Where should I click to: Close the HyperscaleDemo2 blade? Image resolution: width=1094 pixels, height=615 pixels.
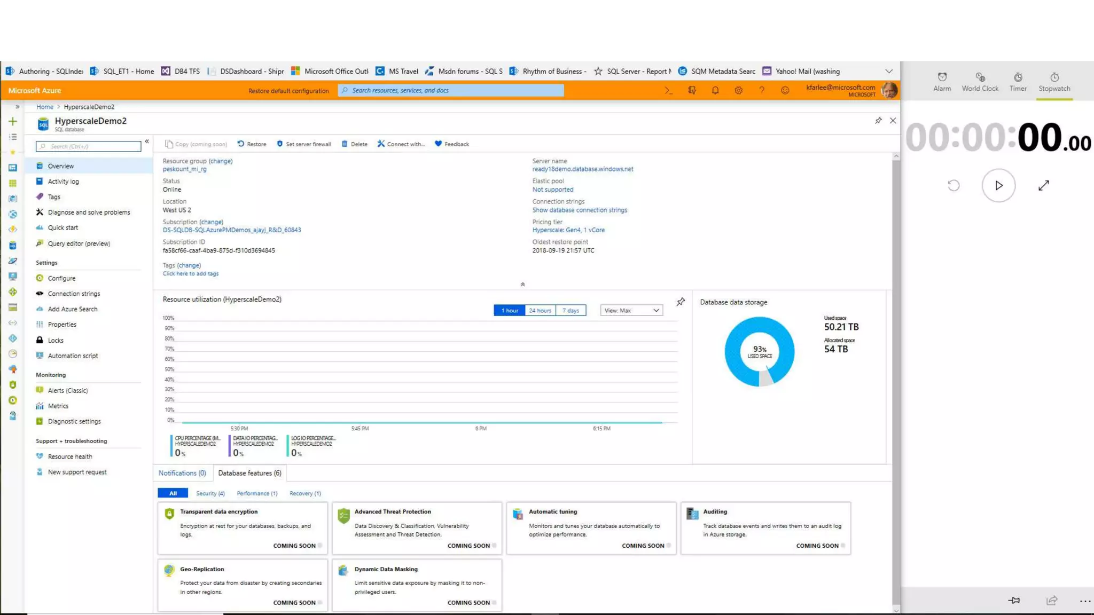[893, 121]
